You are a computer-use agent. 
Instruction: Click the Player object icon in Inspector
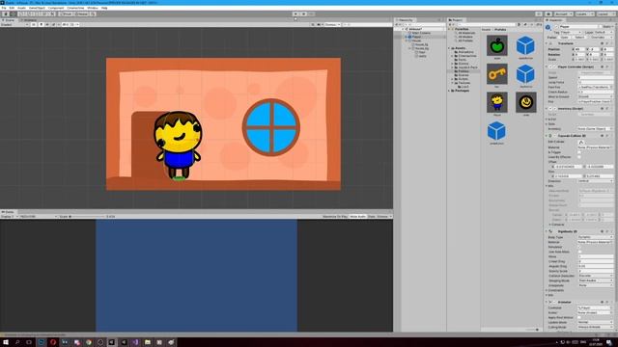coord(548,27)
